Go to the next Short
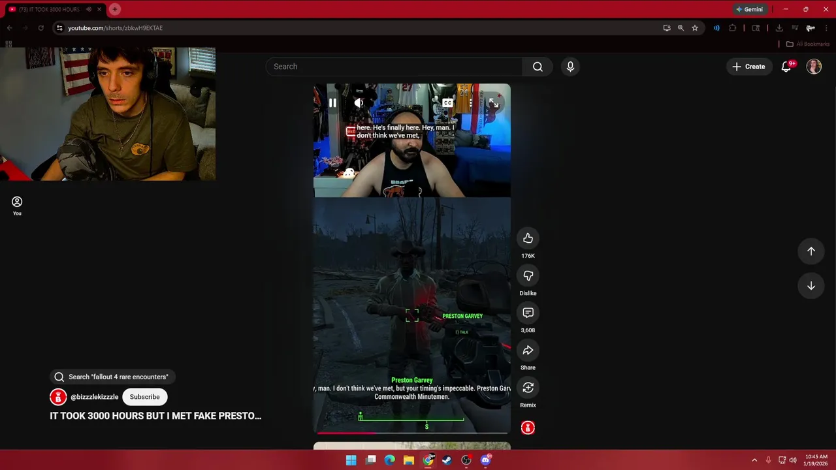The image size is (836, 470). pyautogui.click(x=811, y=286)
